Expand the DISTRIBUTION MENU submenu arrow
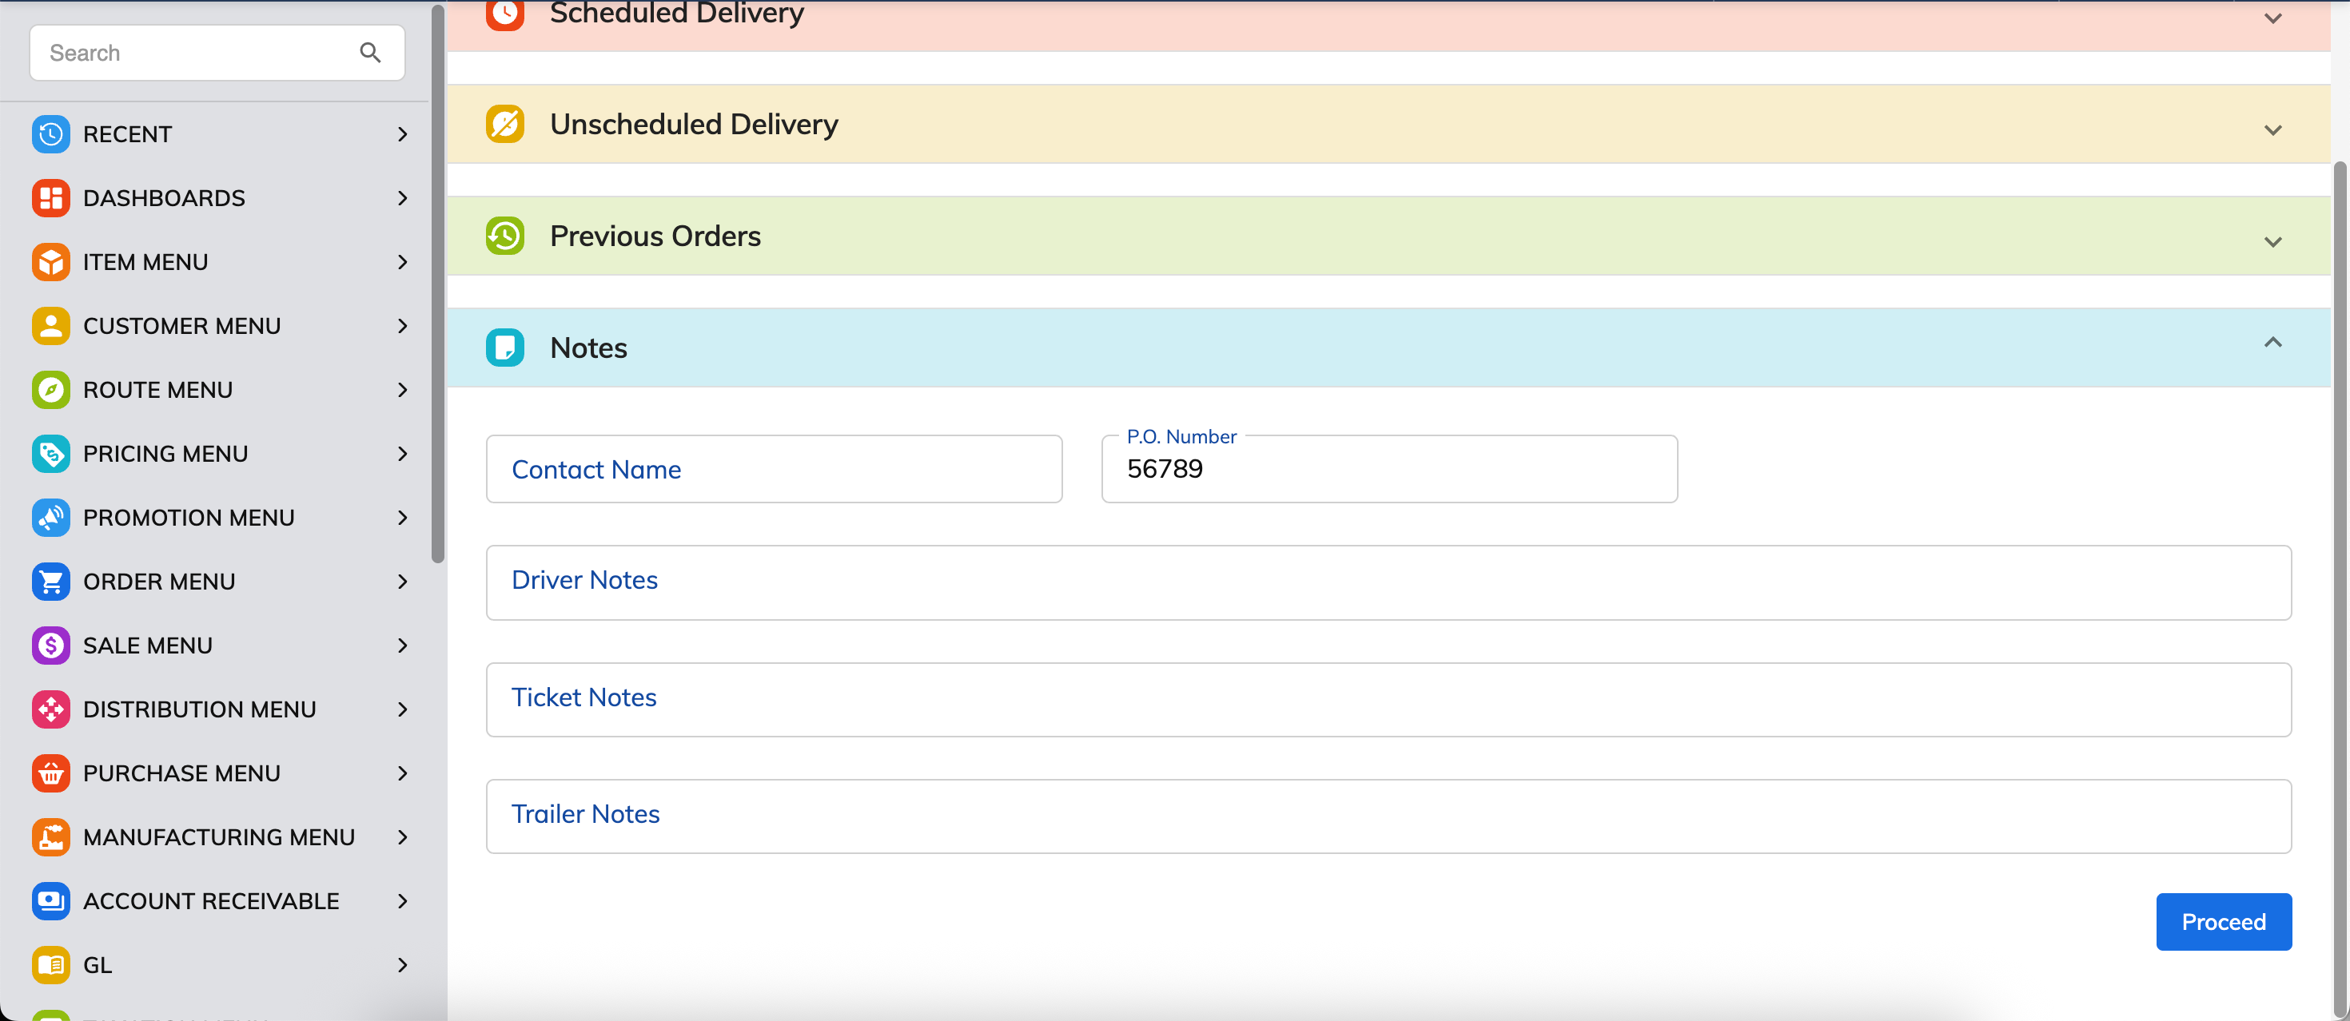This screenshot has width=2350, height=1021. (402, 709)
